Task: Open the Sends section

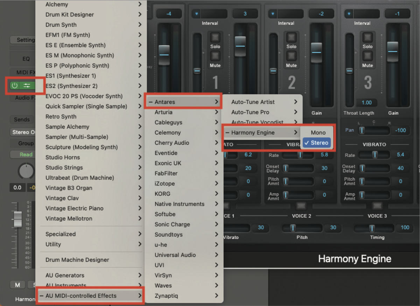Action: pyautogui.click(x=22, y=119)
